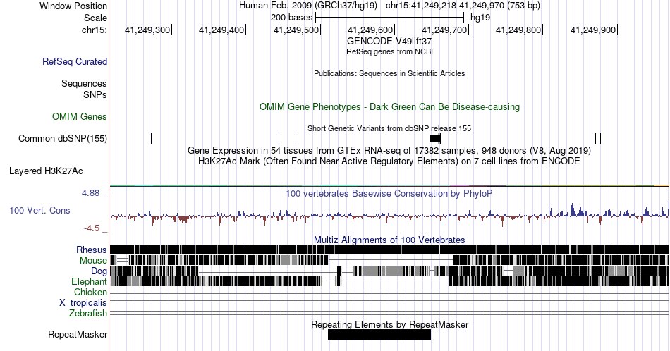Select the Dog alignment label
This screenshot has height=351, width=670.
[x=99, y=271]
